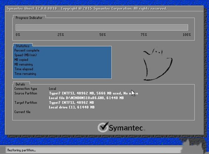Click the Symantec checkmark logo
The image size is (209, 154).
coord(103,127)
